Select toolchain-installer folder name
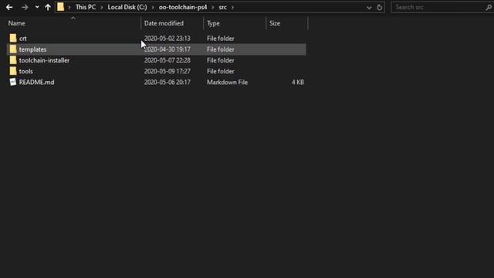Viewport: 494px width, 278px height. click(44, 60)
